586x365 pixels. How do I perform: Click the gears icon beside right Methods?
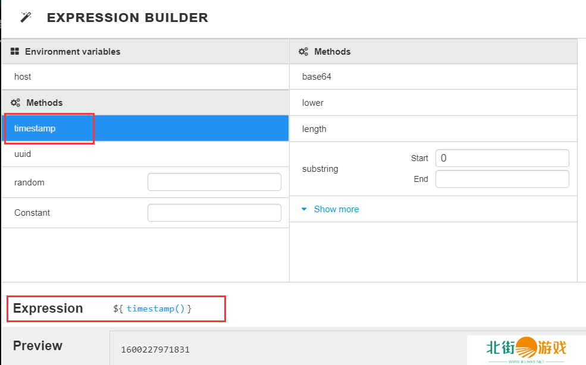click(x=303, y=52)
